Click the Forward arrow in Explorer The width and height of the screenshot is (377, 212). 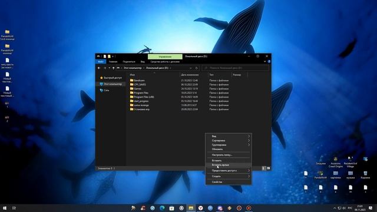click(x=105, y=68)
